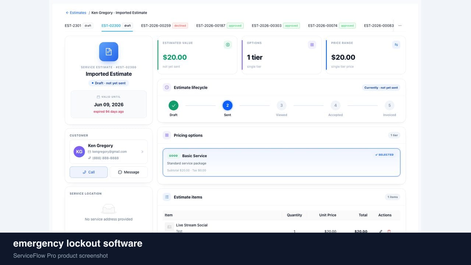Click the KG customer avatar
This screenshot has height=265, width=471.
tap(79, 152)
